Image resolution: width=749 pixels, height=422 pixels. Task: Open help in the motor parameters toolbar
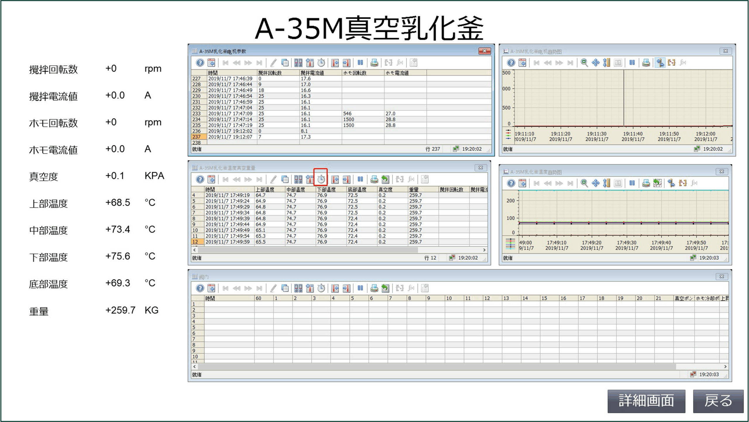click(200, 63)
